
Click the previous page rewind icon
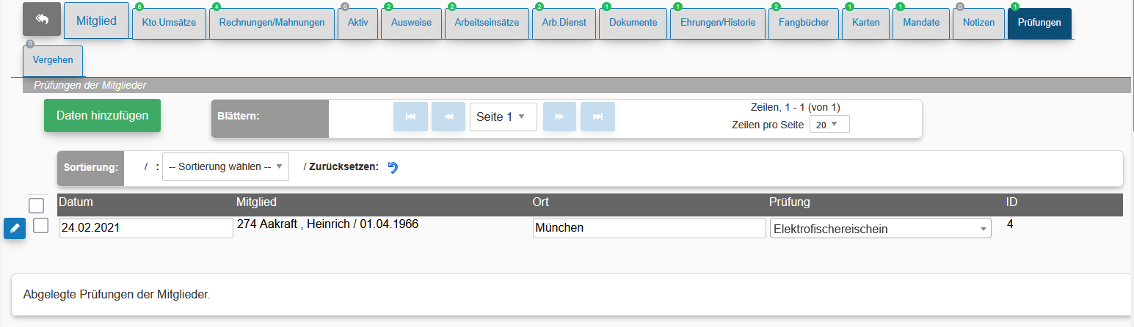pyautogui.click(x=448, y=117)
